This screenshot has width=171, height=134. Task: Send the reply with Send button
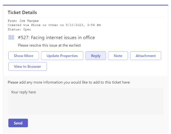(x=18, y=123)
